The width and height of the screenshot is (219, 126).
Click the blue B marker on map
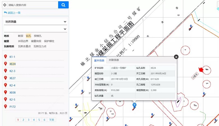[134, 105]
